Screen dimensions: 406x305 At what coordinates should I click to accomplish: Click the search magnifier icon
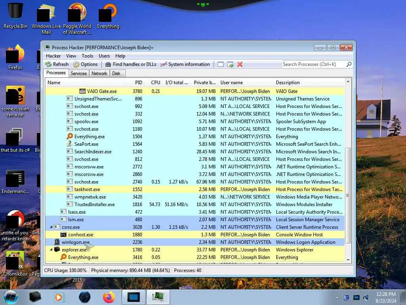pos(349,64)
